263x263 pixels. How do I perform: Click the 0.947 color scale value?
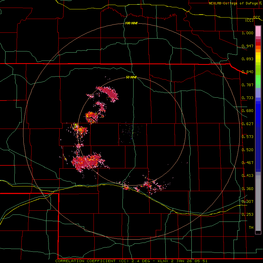click(248, 46)
